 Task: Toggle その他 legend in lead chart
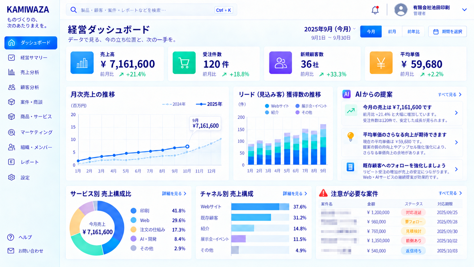[x=304, y=112]
